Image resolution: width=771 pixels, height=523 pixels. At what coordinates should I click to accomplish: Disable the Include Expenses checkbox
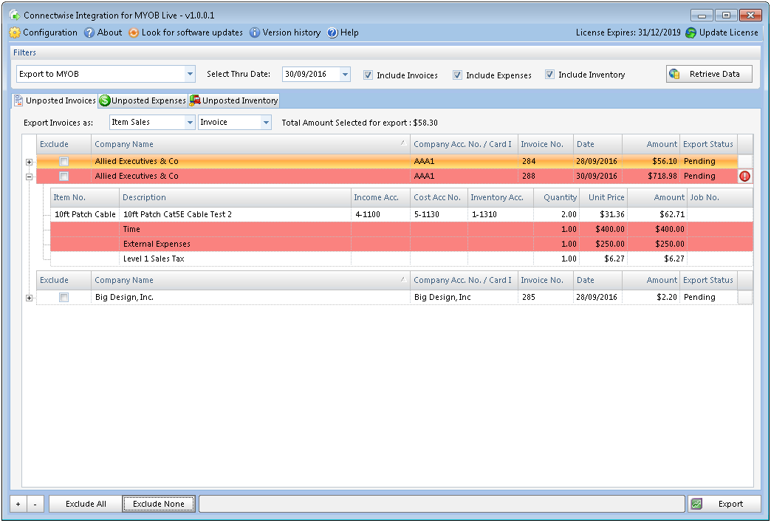(456, 74)
